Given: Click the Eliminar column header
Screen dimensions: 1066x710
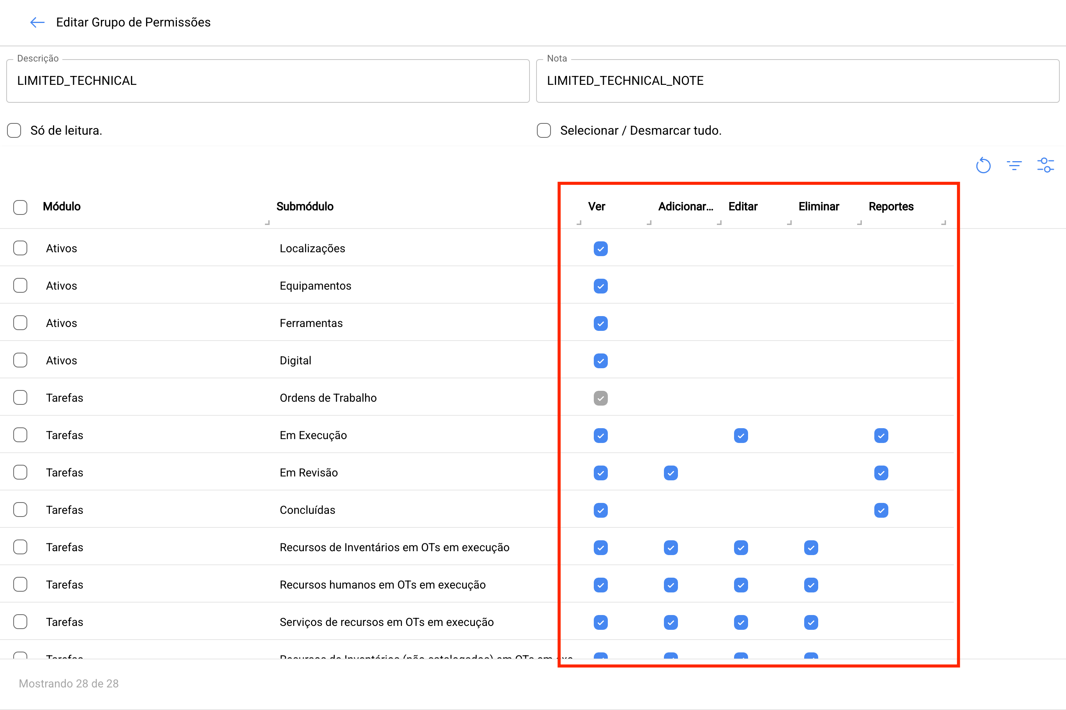Looking at the screenshot, I should [x=819, y=206].
